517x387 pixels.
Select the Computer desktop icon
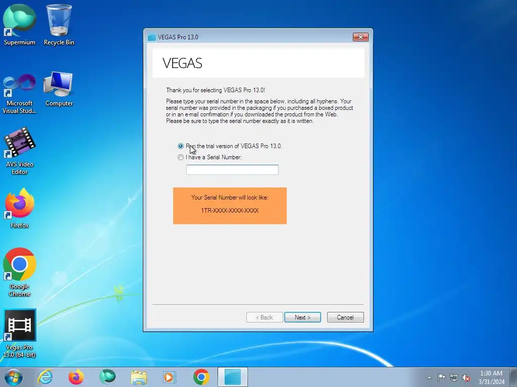pyautogui.click(x=59, y=90)
